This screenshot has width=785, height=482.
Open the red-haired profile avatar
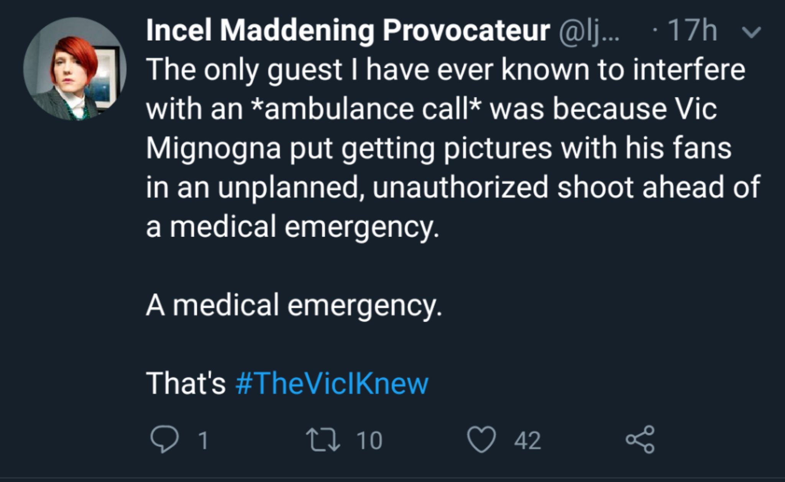click(75, 69)
